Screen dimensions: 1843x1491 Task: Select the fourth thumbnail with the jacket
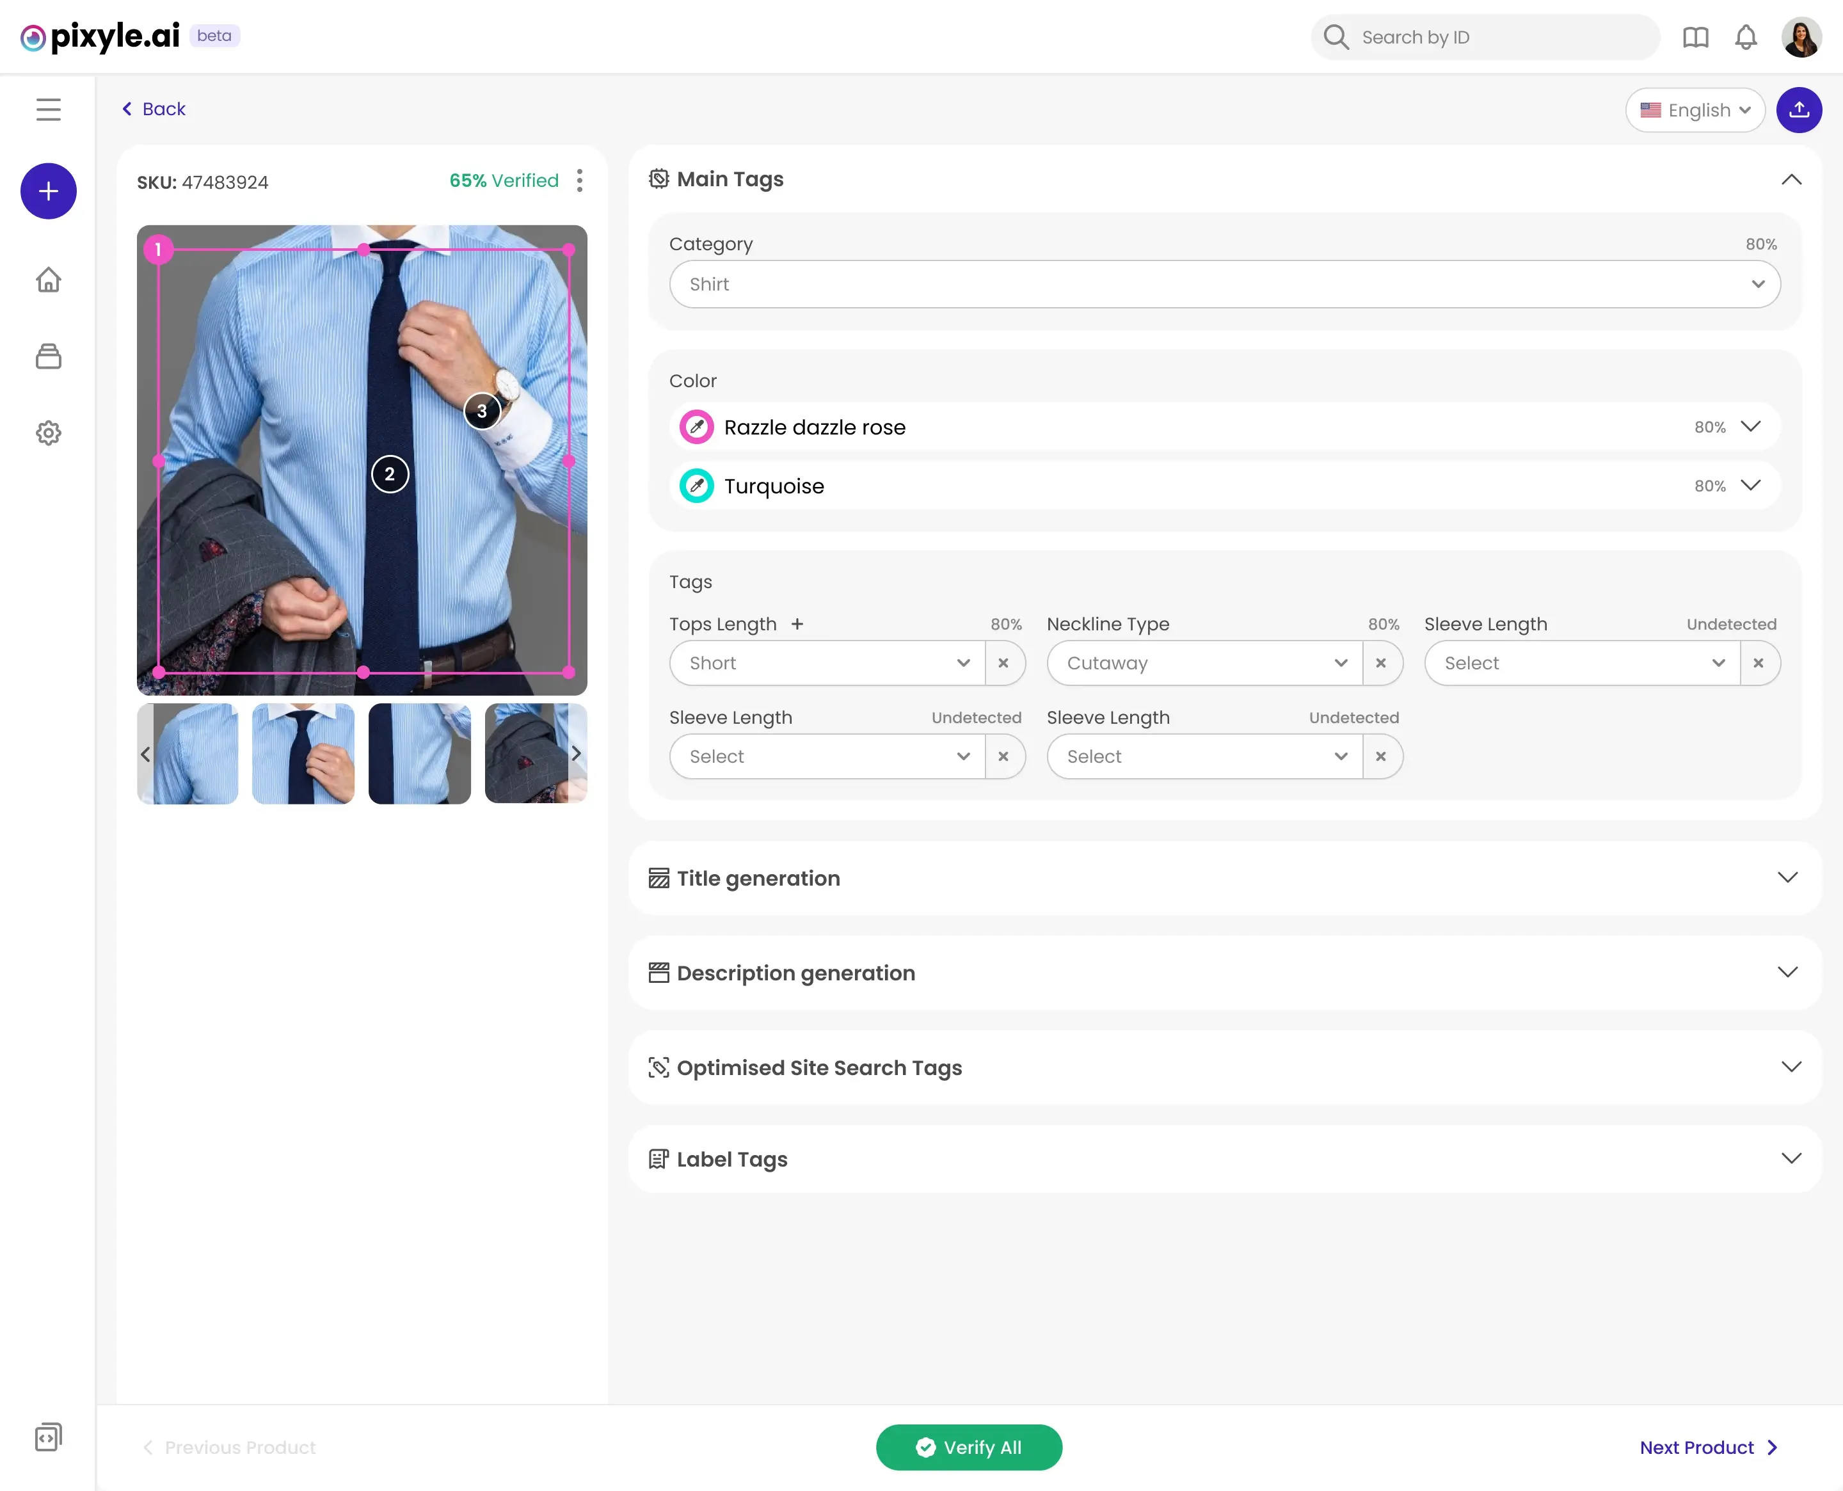tap(536, 754)
